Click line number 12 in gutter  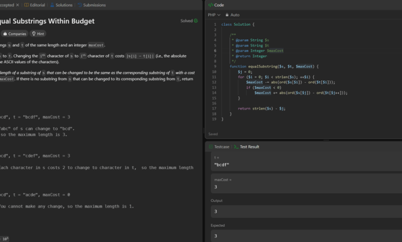pyautogui.click(x=214, y=82)
